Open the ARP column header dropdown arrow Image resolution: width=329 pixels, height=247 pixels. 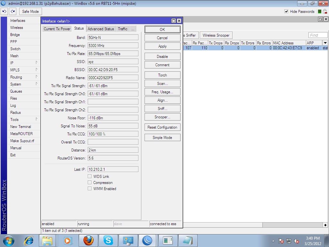click(326, 42)
